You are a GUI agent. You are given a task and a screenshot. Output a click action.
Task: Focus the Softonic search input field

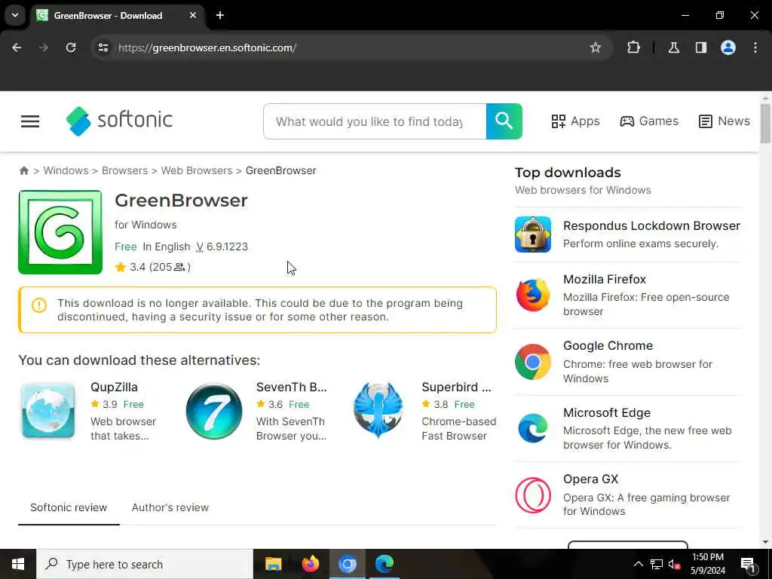tap(375, 121)
